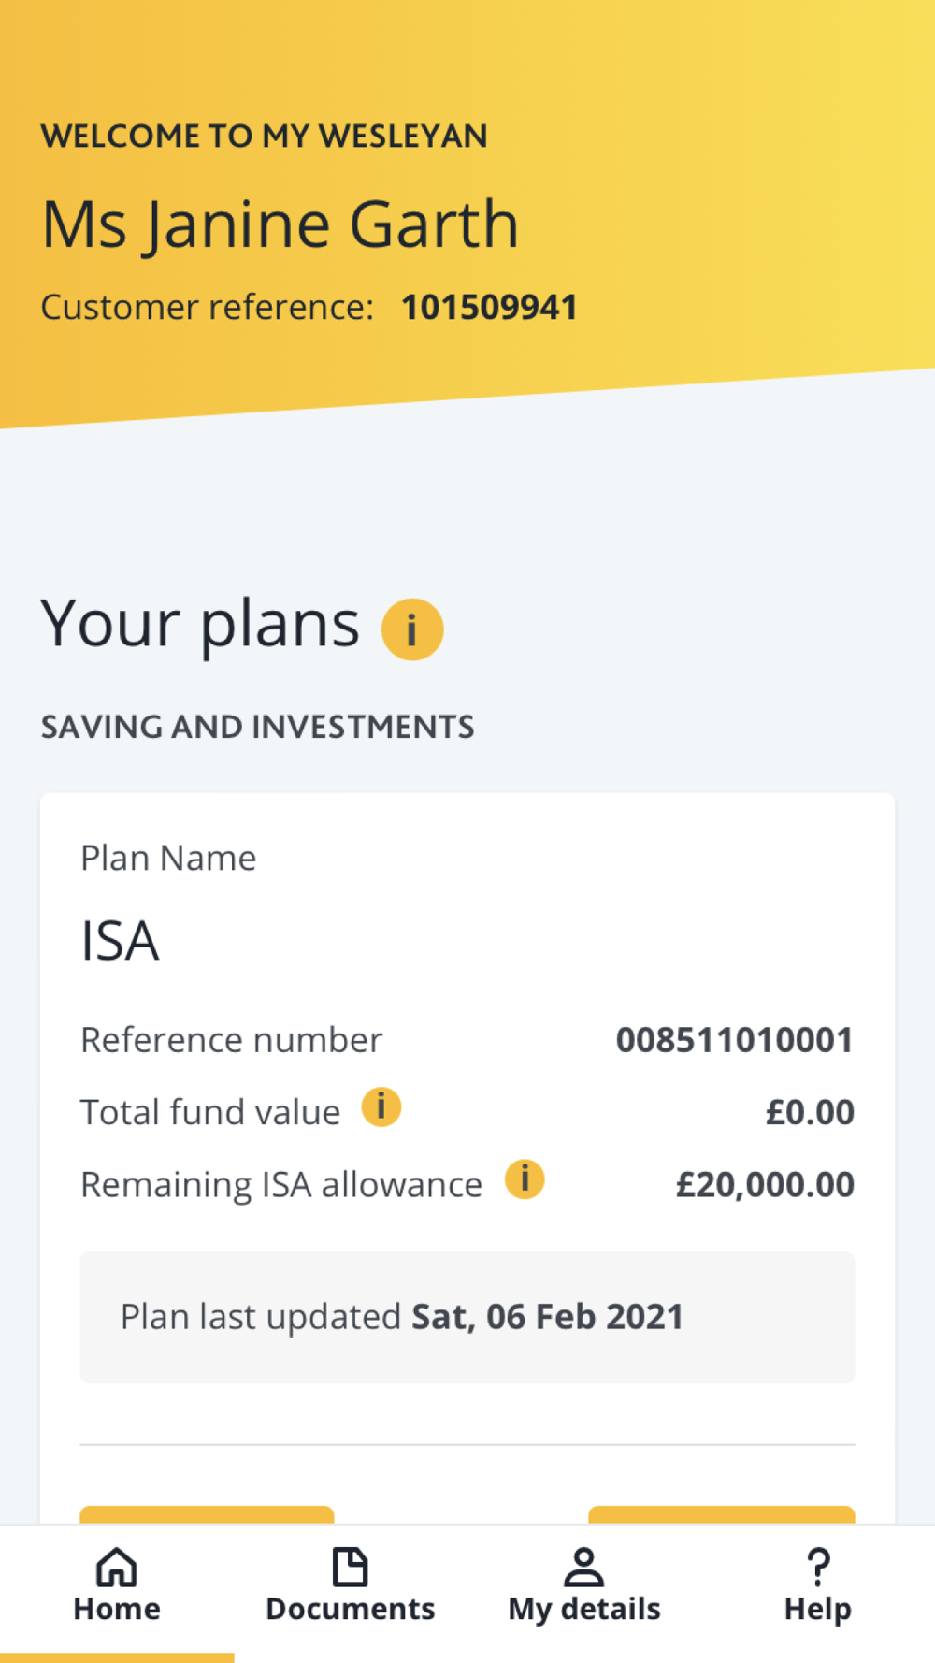Show the Remaining ISA allowance info tooltip

tap(525, 1179)
